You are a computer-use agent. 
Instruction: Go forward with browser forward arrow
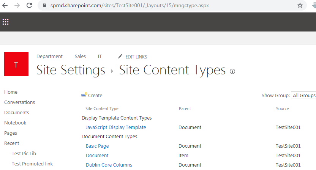[17, 5]
